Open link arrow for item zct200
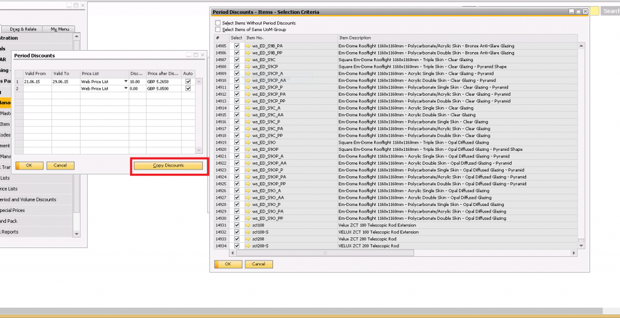This screenshot has height=318, width=620. [x=248, y=239]
